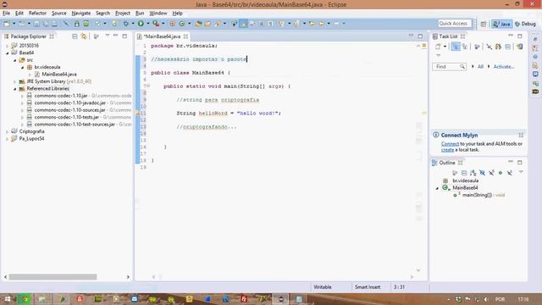Toggle Hide Non-Public Members in Outline
542x305 pixels.
tap(501, 173)
